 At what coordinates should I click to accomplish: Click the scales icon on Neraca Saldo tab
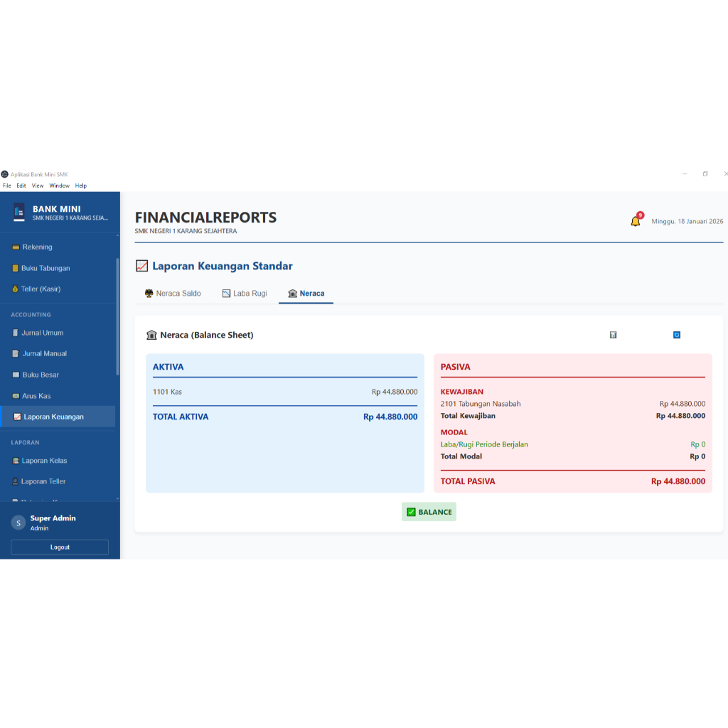[149, 294]
